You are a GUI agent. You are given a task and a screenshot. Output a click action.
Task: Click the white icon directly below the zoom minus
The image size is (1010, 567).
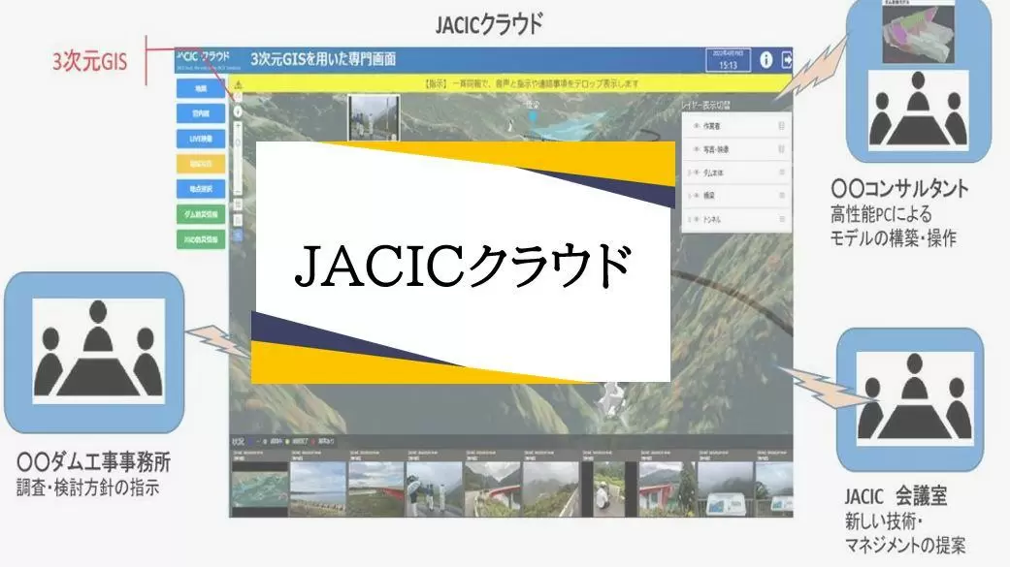(238, 205)
